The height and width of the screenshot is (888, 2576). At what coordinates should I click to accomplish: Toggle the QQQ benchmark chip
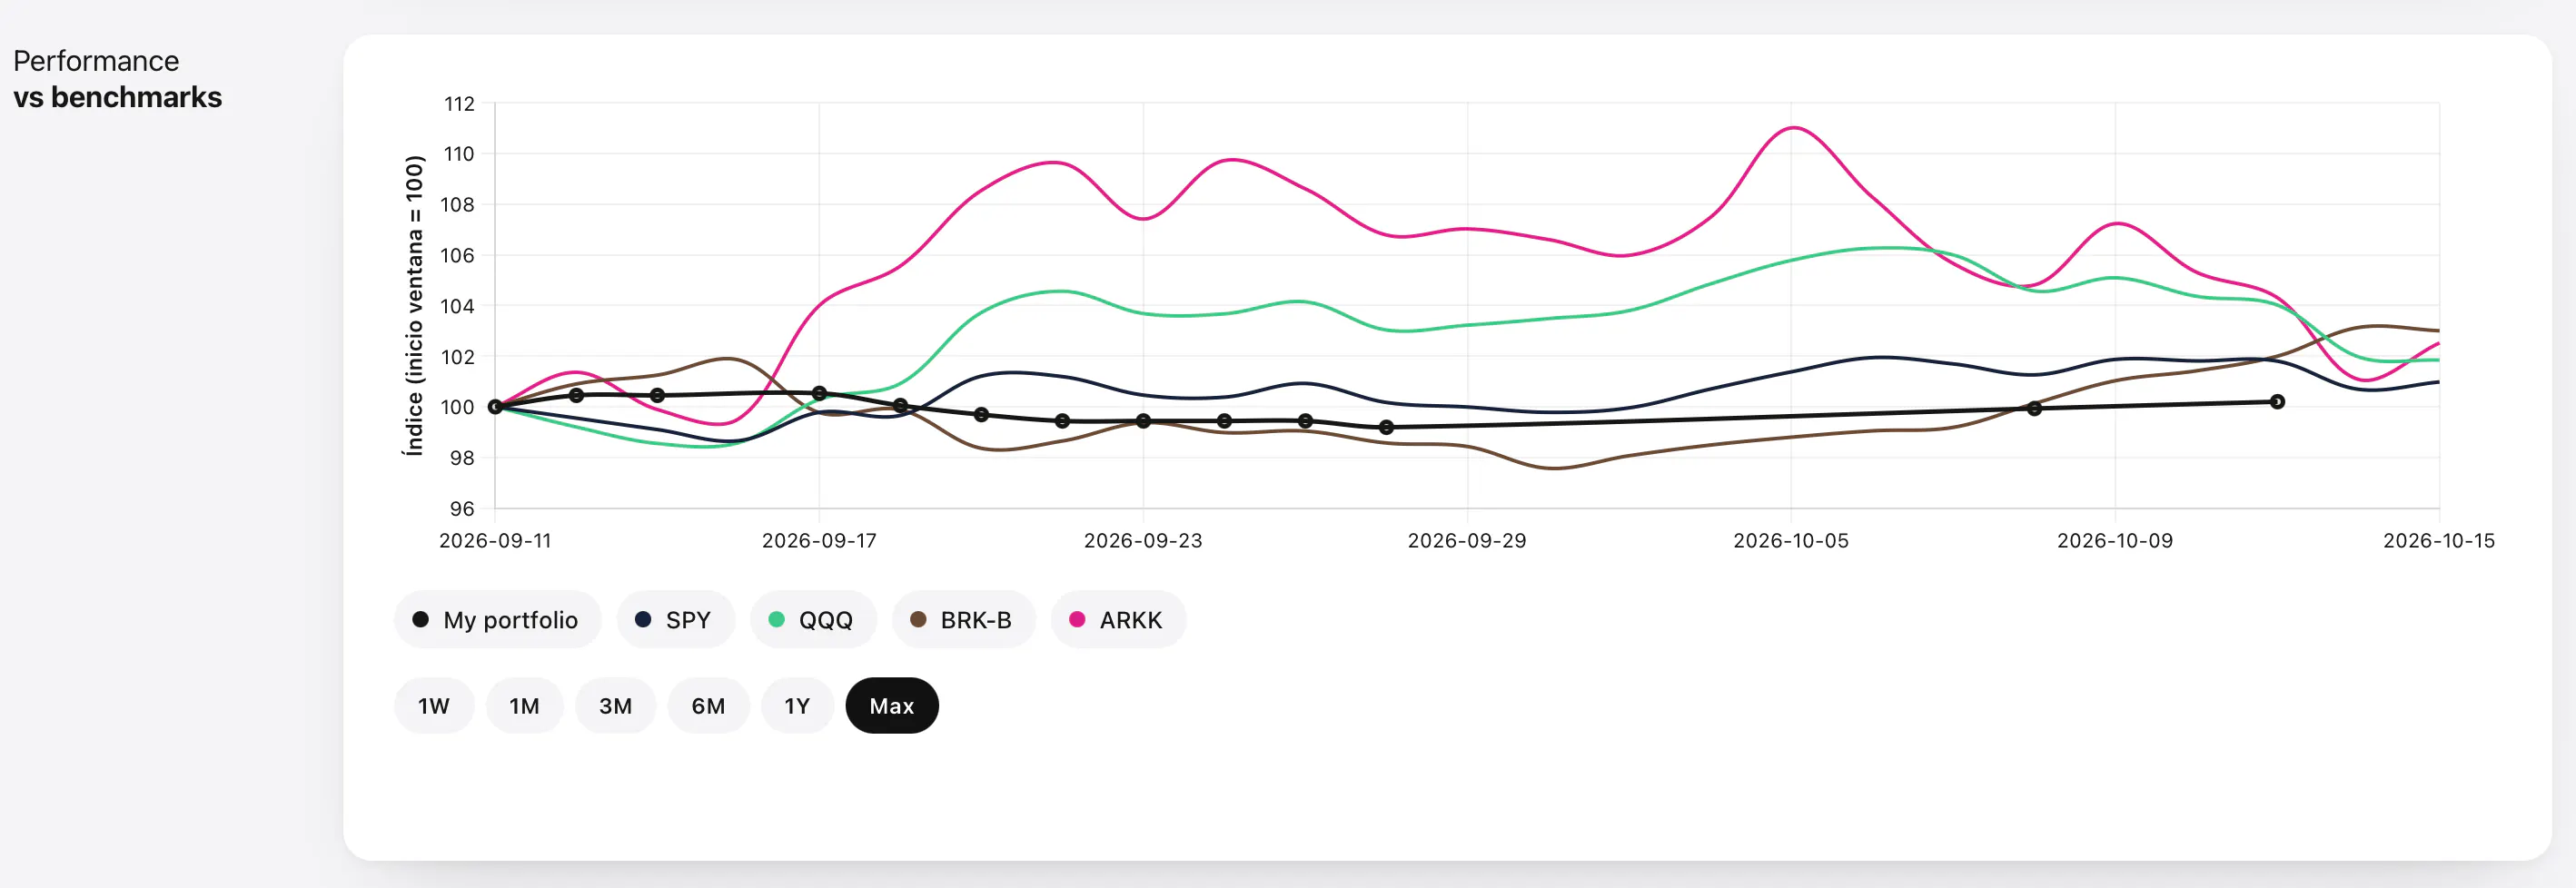813,620
